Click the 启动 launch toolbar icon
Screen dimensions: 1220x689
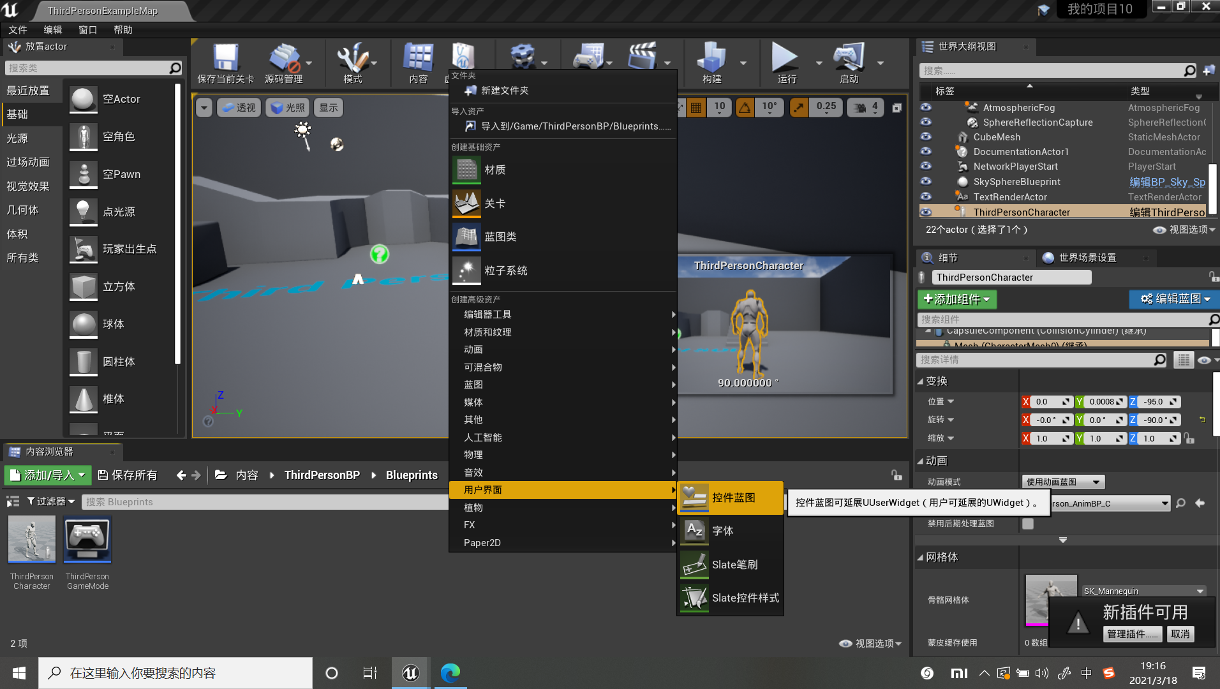tap(849, 63)
